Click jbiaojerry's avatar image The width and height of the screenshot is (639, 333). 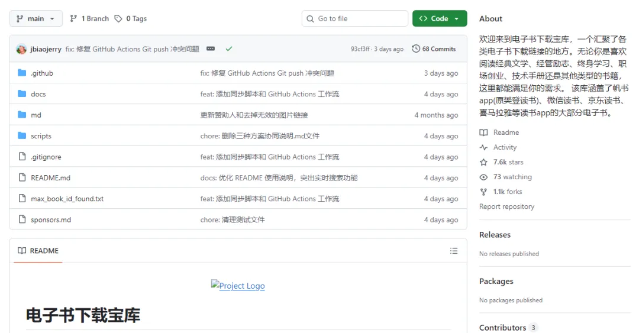(21, 49)
